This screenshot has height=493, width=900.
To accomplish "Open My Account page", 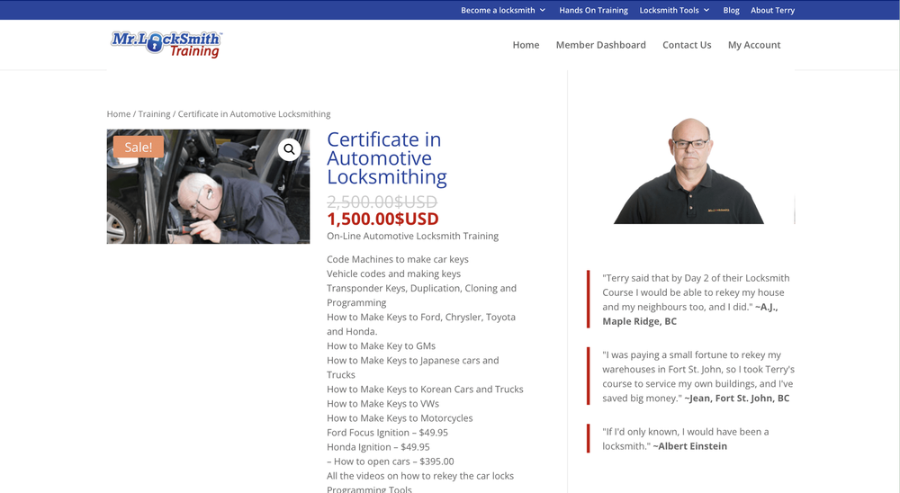I will coord(754,45).
